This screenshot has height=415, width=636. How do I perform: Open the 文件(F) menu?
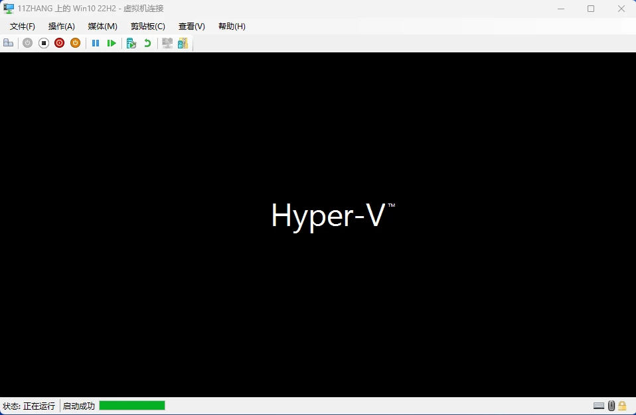click(23, 27)
